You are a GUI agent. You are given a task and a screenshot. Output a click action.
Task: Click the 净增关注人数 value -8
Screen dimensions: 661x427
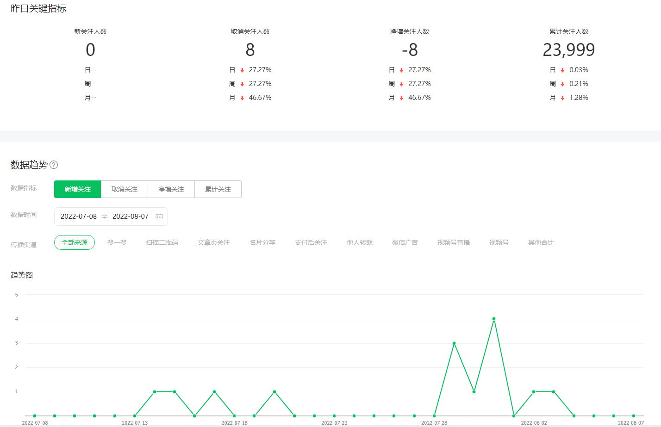(x=410, y=50)
